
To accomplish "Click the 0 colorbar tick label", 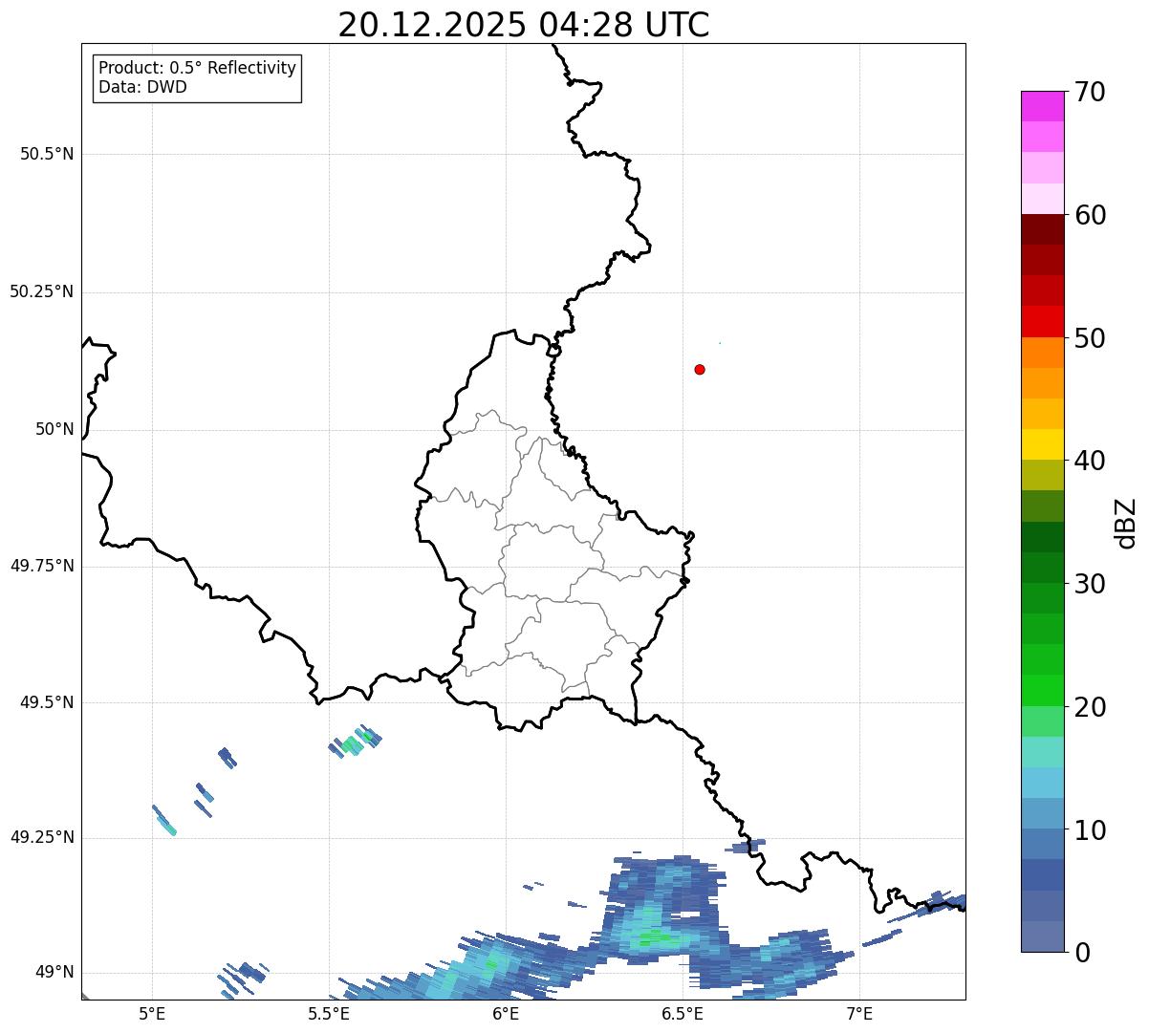I will click(x=1082, y=954).
